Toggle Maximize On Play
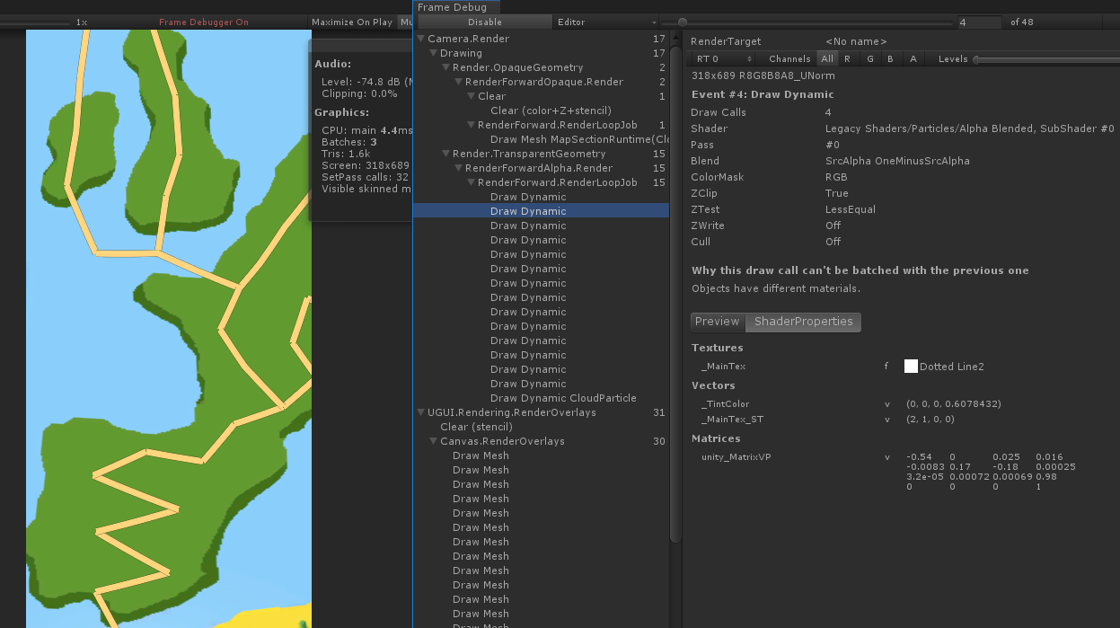1120x628 pixels. 351,22
